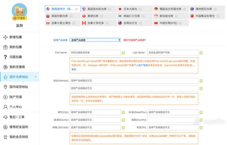Switch to 美国波特兰 warehouse tab

(63, 9)
